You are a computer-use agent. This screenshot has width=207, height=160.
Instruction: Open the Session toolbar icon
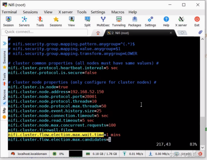[x=9, y=21]
